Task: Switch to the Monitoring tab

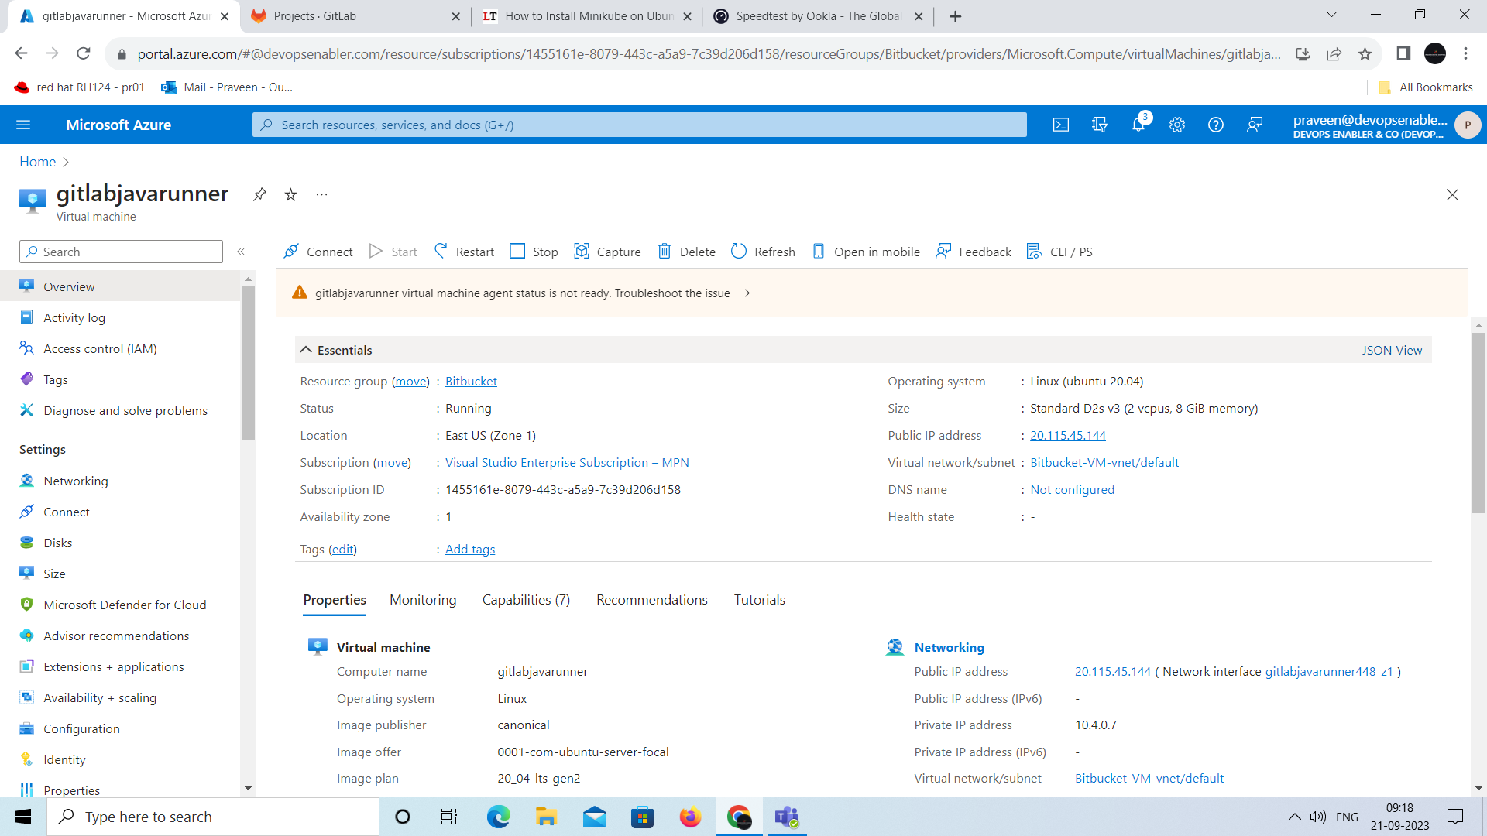Action: (423, 600)
